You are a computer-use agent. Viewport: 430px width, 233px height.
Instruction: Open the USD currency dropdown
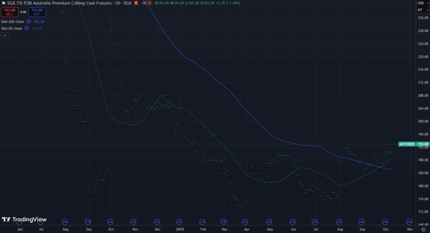[x=420, y=3]
